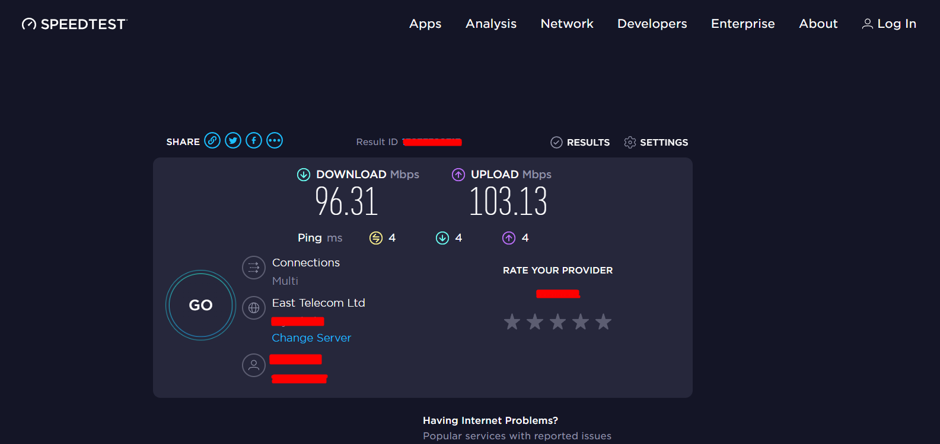Click the upload ping purple icon

pyautogui.click(x=509, y=238)
